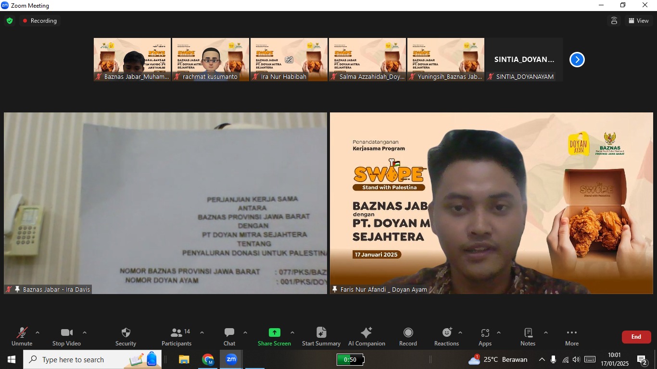Select rachmat kusumanto participant thumbnail
The width and height of the screenshot is (657, 369).
(x=211, y=60)
